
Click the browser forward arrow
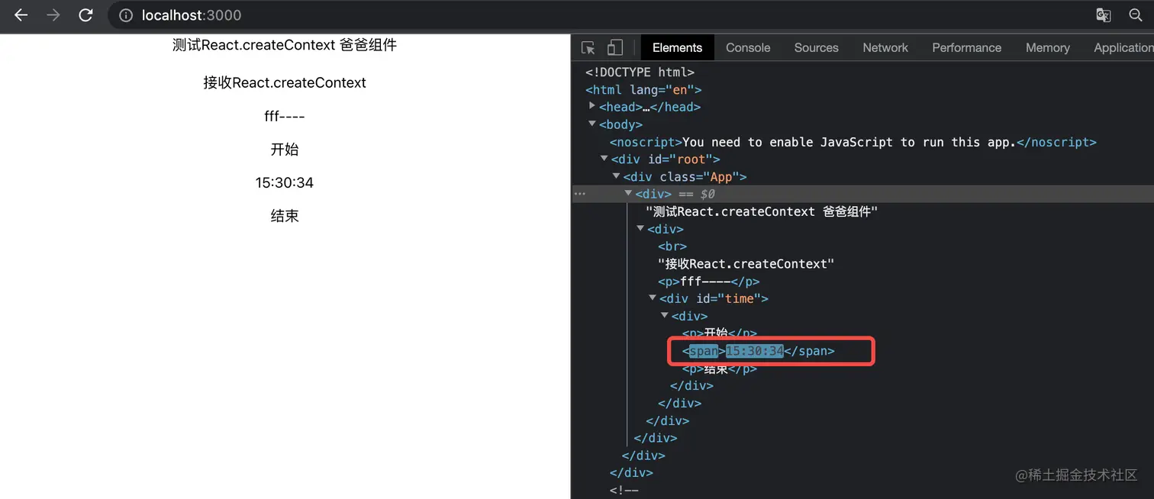(x=53, y=15)
